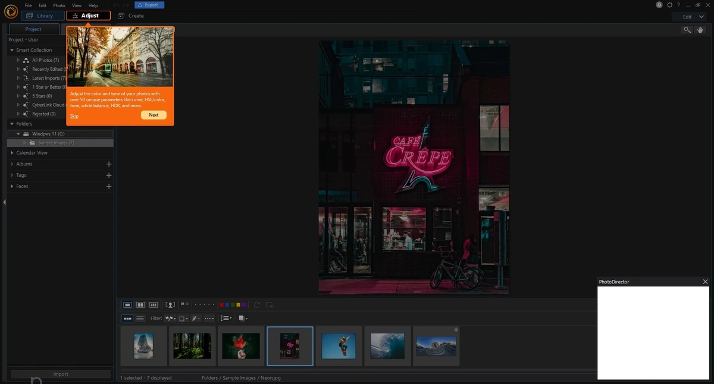Click Next in the orange tooltip
This screenshot has height=384, width=714.
(x=154, y=115)
